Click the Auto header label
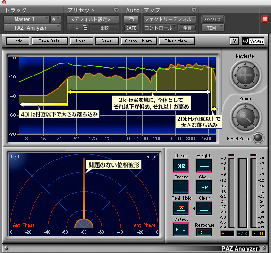The image size is (271, 253). point(133,10)
